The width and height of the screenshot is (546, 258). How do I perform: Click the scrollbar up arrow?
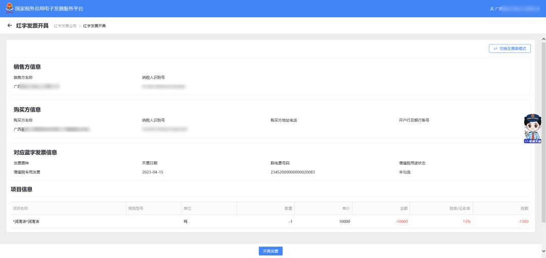tap(543, 38)
